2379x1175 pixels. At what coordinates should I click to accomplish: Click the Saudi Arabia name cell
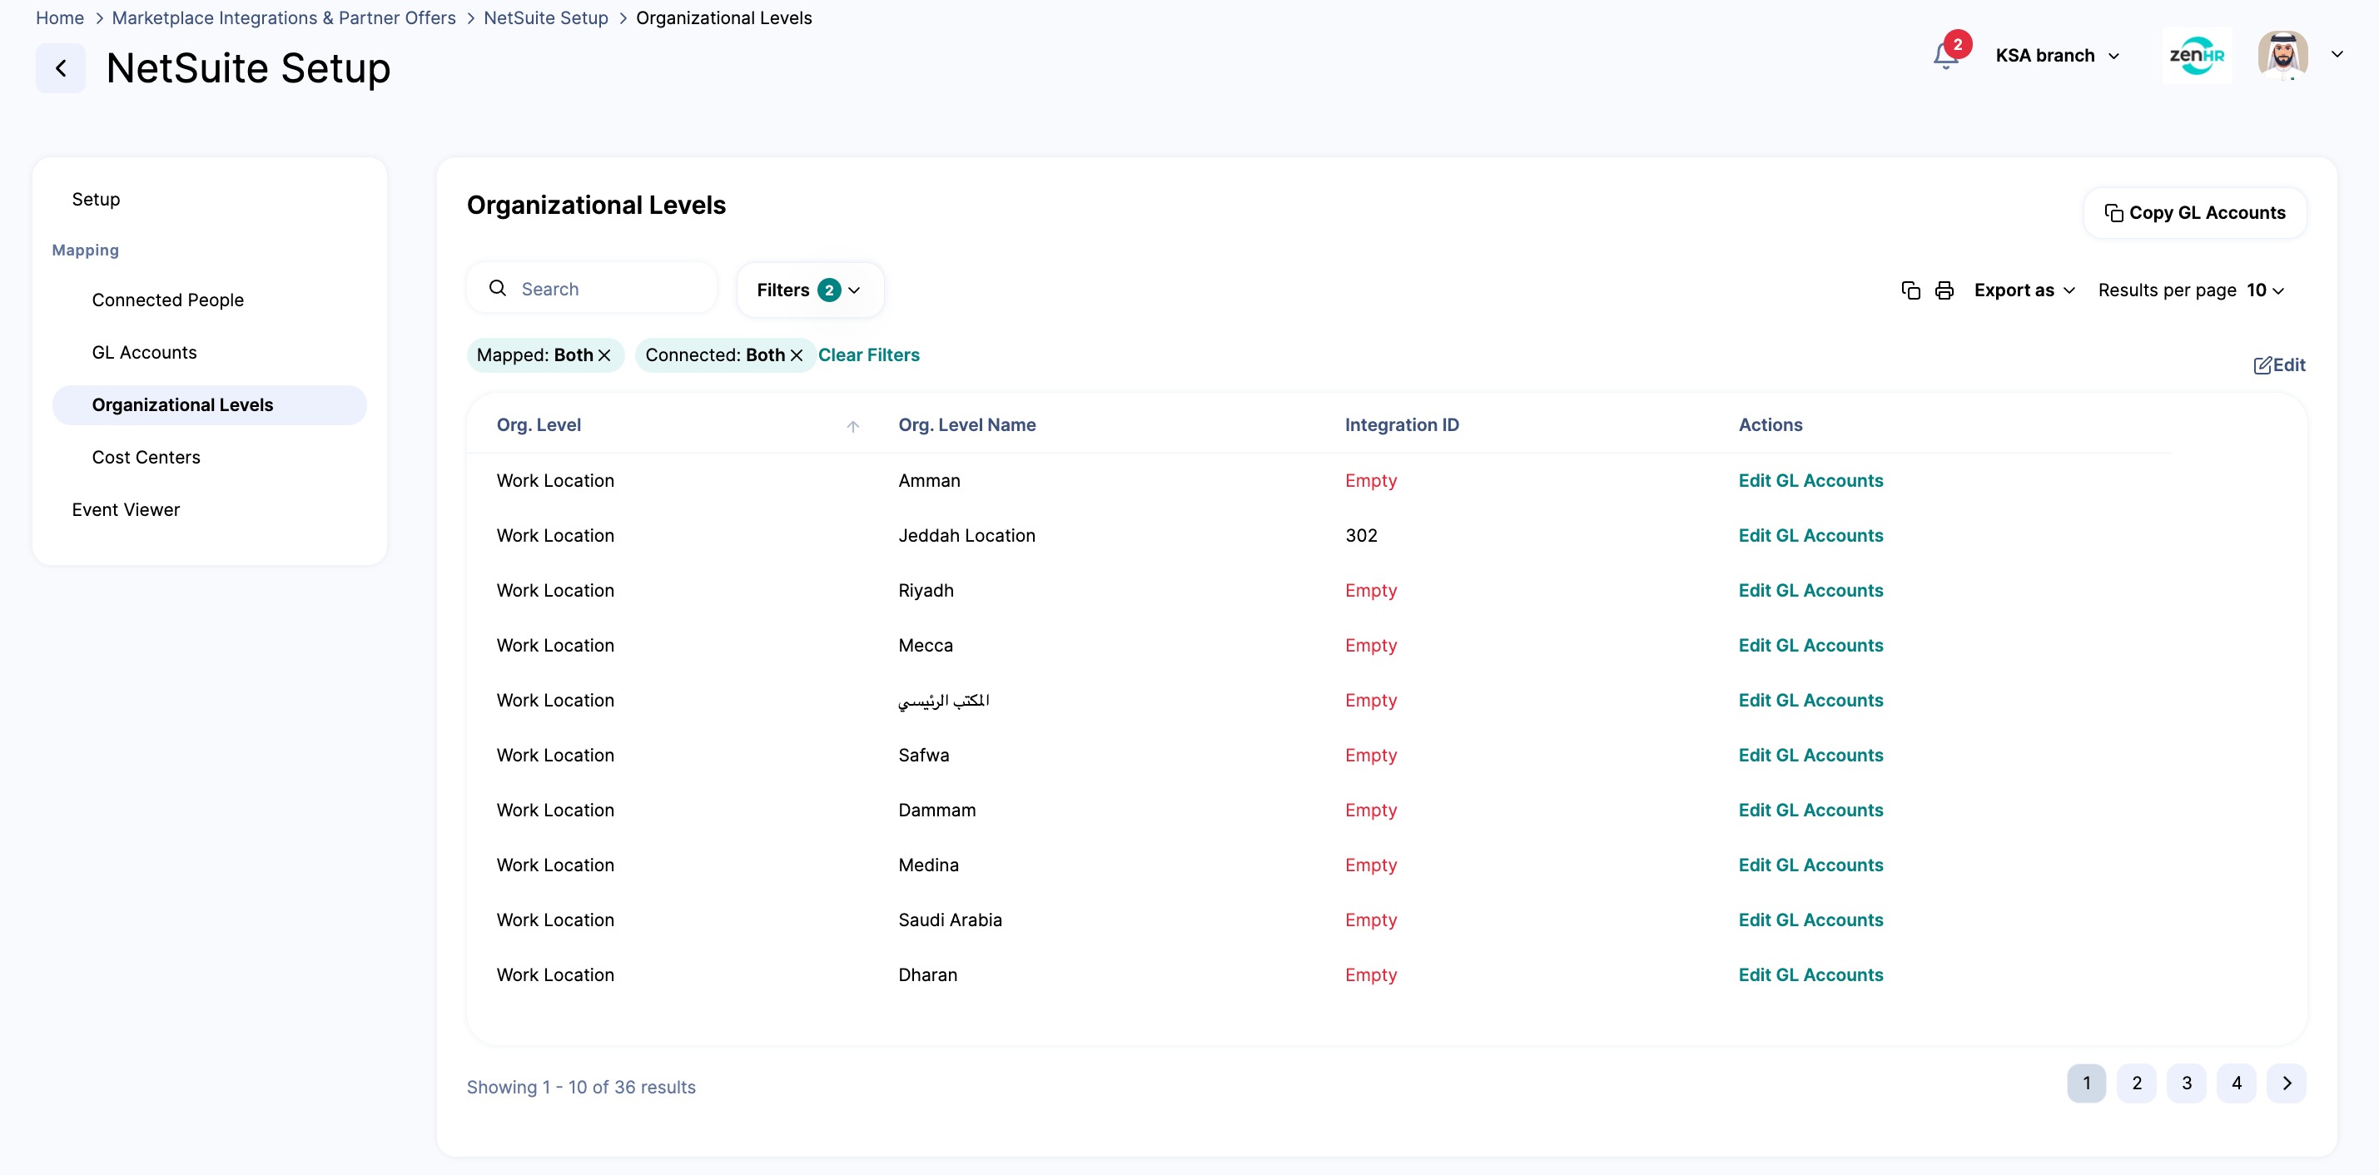950,920
